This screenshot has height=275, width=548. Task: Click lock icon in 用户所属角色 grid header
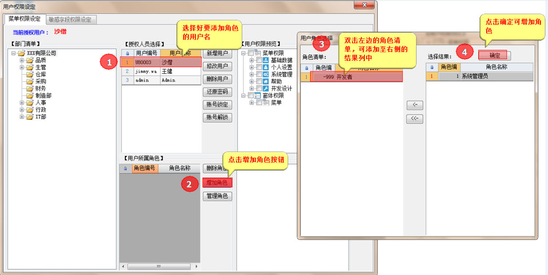pos(125,168)
